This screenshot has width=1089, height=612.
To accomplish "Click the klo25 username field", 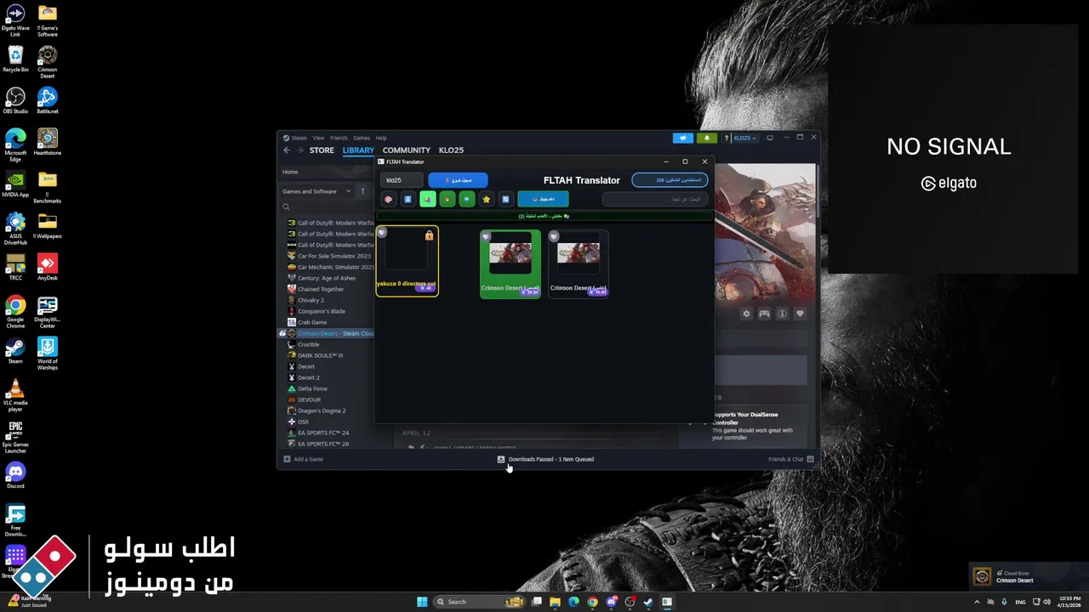I will [402, 180].
